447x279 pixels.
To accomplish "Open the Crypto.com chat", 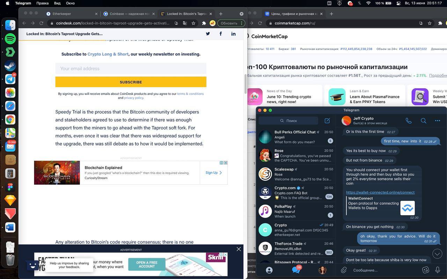I will (x=296, y=193).
